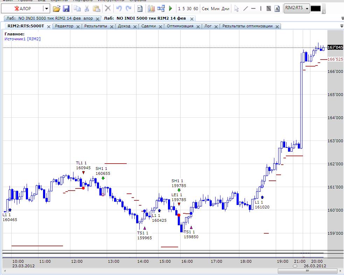Undo the last action
Viewport: 344px width, 275px height.
click(x=119, y=8)
